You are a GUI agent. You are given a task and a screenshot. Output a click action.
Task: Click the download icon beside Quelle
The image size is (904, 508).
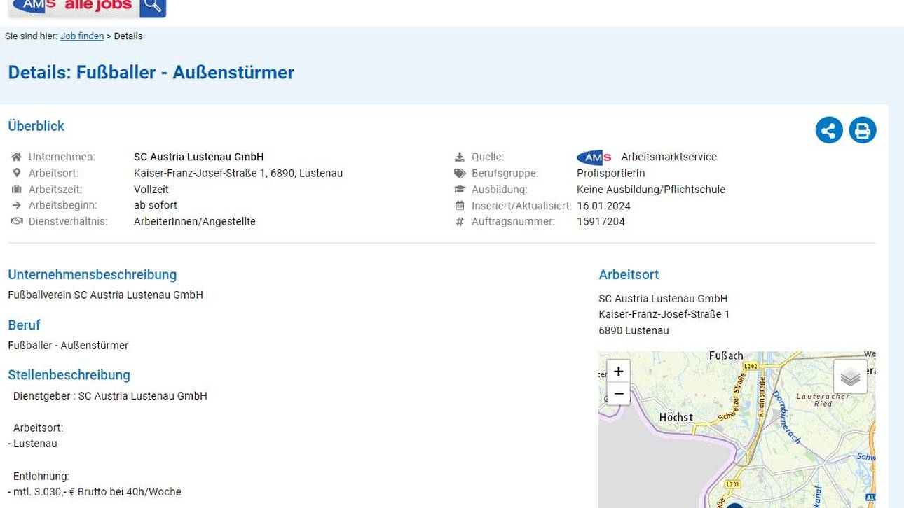click(460, 157)
